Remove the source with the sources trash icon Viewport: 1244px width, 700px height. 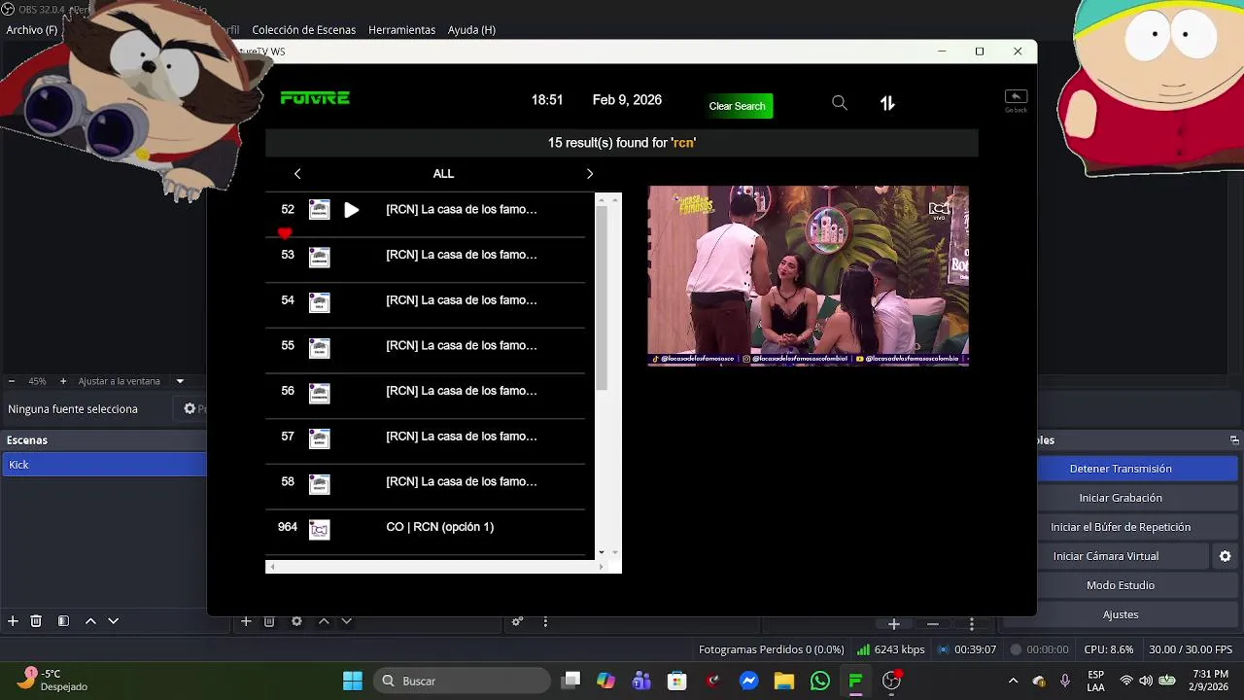[269, 621]
